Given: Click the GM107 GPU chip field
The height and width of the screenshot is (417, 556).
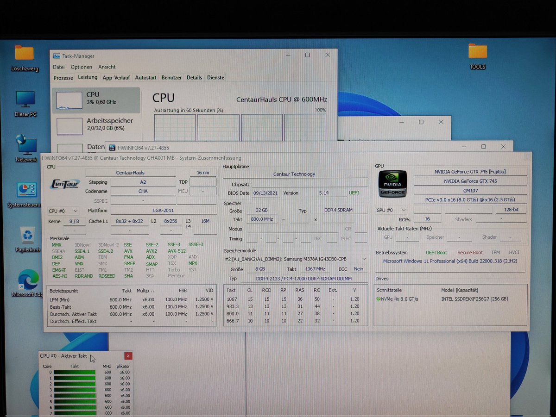Looking at the screenshot, I should coord(470,191).
